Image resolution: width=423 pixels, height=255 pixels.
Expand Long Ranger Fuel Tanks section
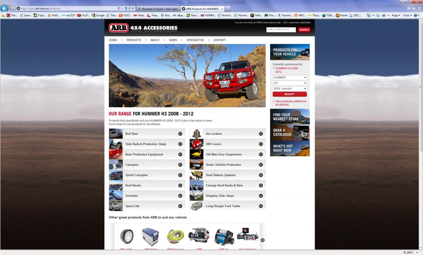coord(261,206)
